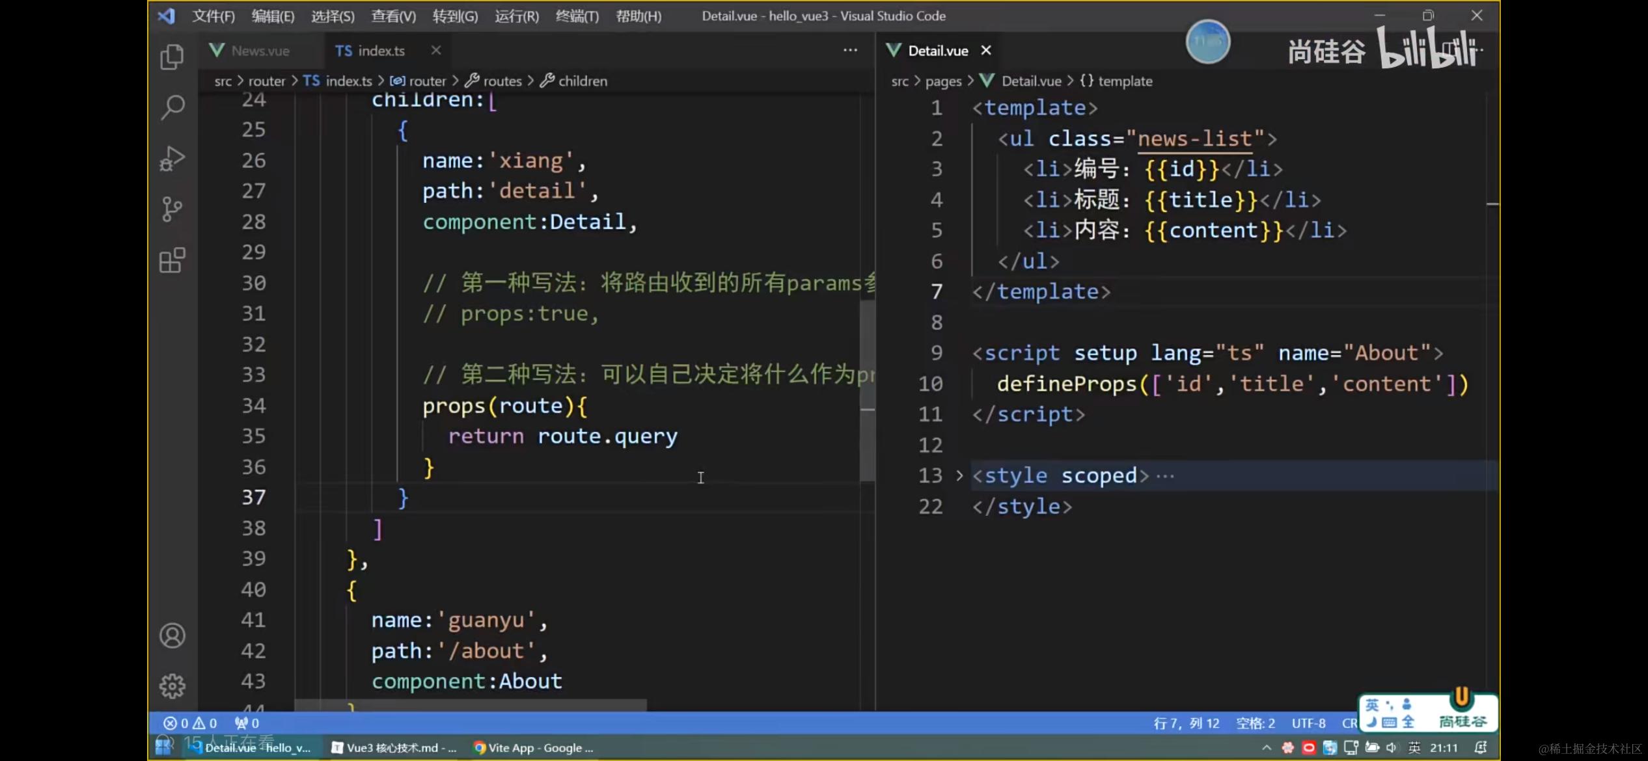This screenshot has height=761, width=1648.
Task: Toggle the 英 input language in system tray
Action: [x=1414, y=748]
